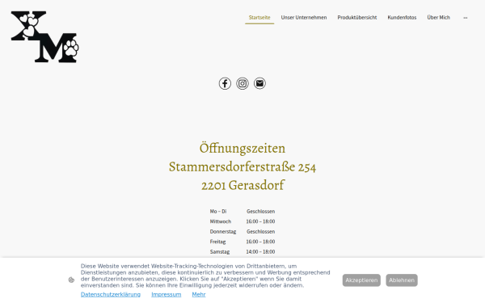This screenshot has width=485, height=303.
Task: Navigate to Über Mich
Action: (x=438, y=18)
